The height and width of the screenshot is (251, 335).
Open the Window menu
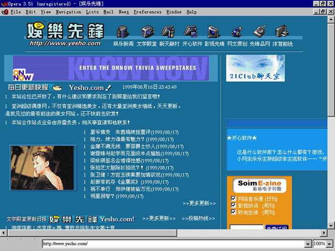[x=174, y=12]
